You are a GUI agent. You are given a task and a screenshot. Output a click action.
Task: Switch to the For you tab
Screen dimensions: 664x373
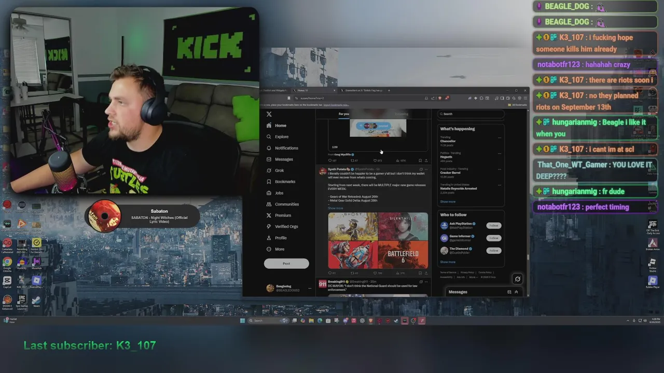click(x=344, y=114)
